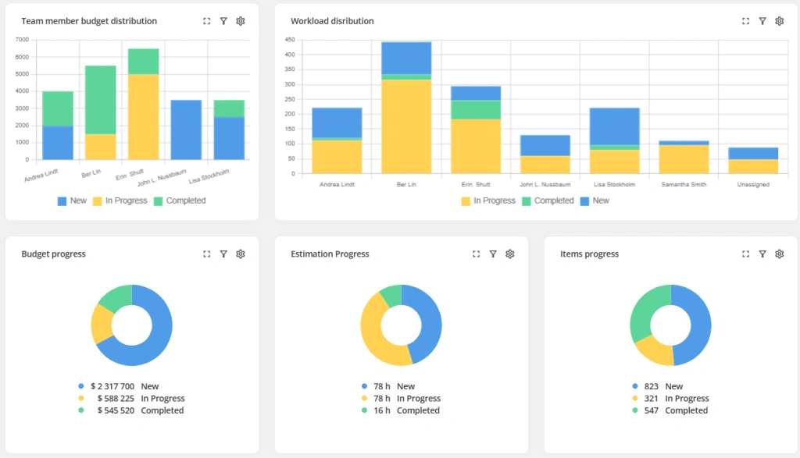This screenshot has height=458, width=800.
Task: Expand Items progress widget to fullscreen
Action: 745,254
